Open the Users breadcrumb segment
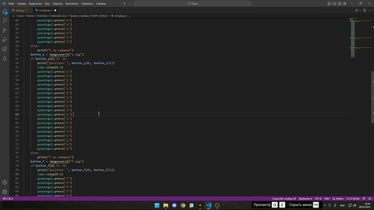Image resolution: width=374 pixels, height=210 pixels. [x=21, y=16]
